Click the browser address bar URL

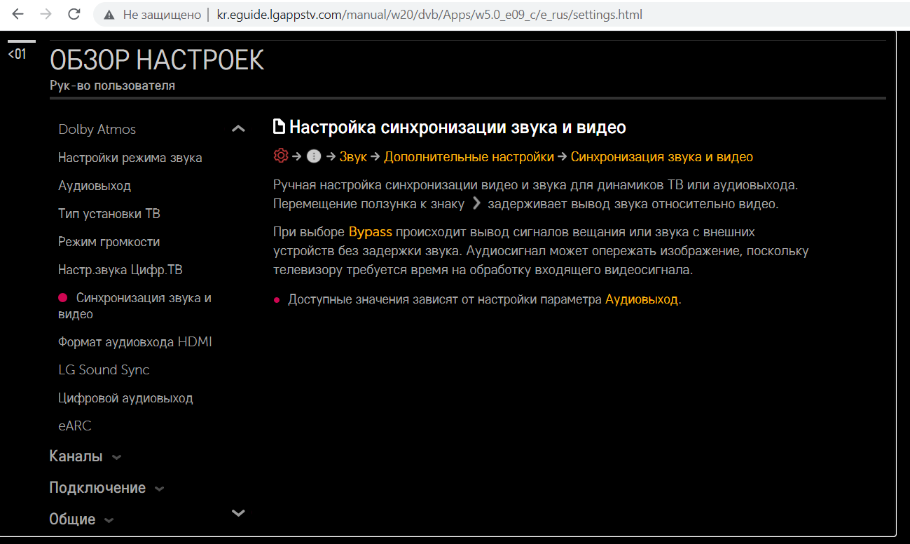(429, 15)
